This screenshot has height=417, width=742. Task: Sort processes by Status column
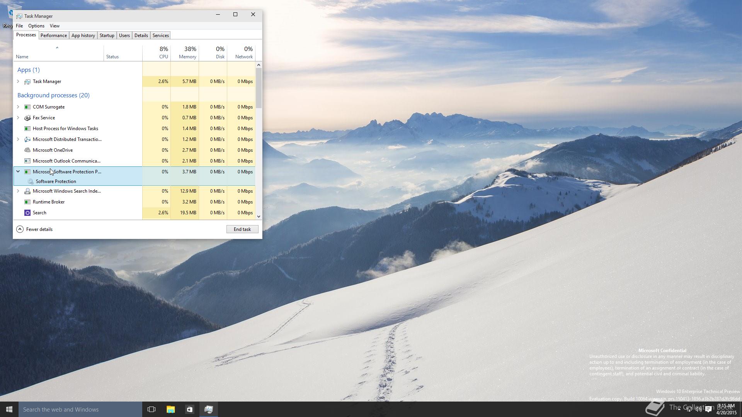[123, 53]
